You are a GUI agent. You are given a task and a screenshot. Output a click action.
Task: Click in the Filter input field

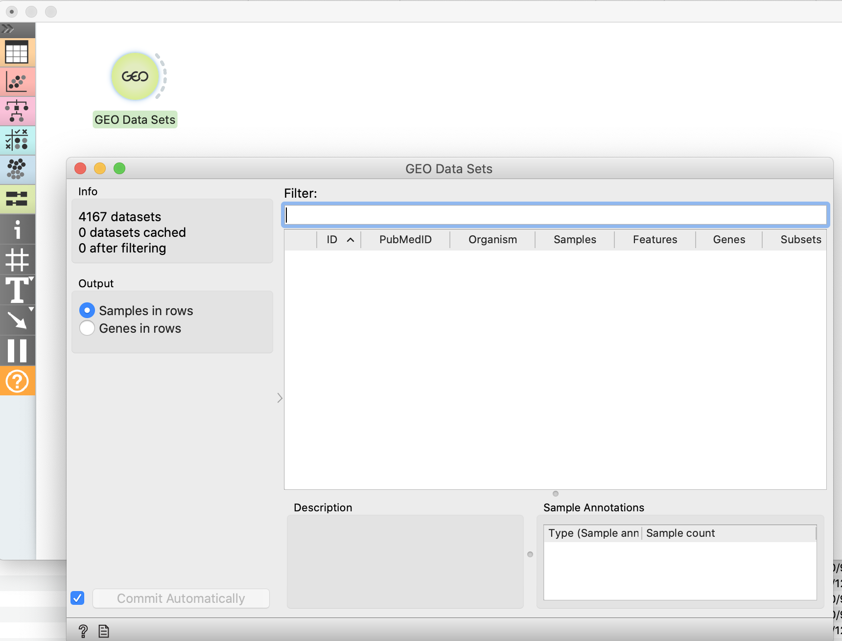click(556, 214)
